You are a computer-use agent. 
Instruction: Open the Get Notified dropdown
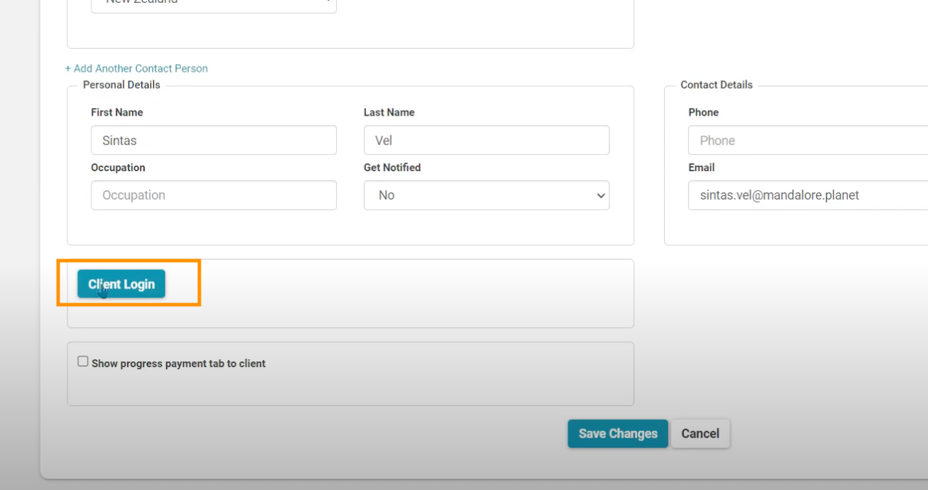point(486,195)
